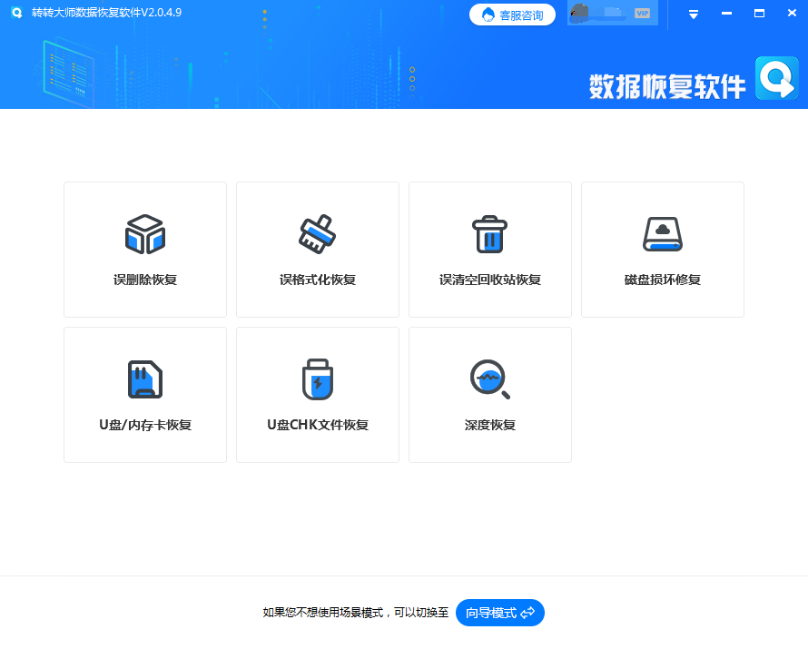Open U盘CHK文件恢复 via the USB drive icon
Viewport: 808px width, 649px height.
317,379
